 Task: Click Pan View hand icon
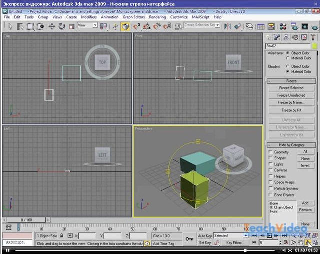click(x=300, y=243)
